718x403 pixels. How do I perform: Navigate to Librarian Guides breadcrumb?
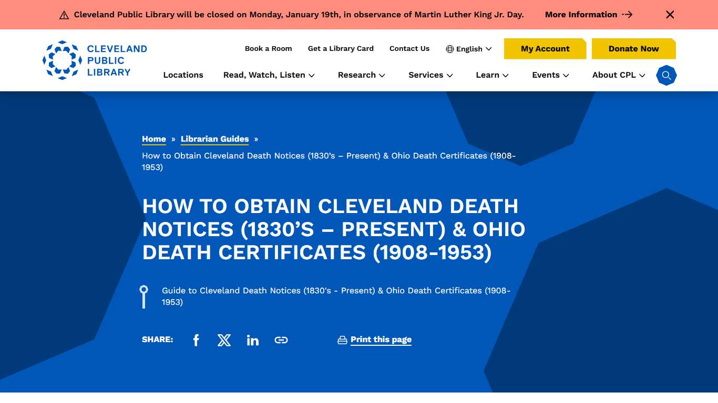pos(214,139)
